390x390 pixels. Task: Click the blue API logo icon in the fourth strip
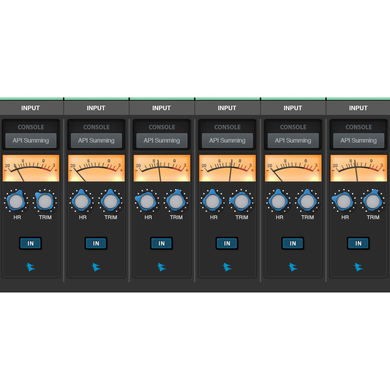[227, 267]
